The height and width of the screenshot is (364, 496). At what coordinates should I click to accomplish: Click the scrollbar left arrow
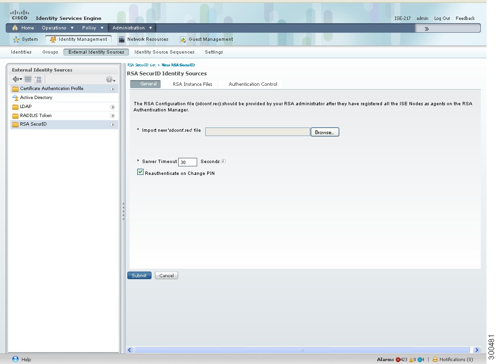tap(129, 350)
